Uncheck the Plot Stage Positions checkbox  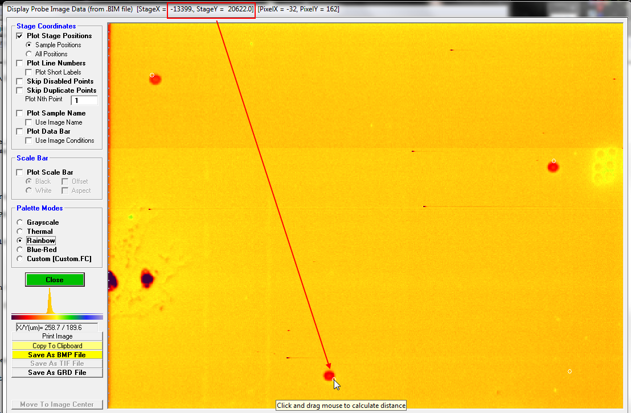tap(20, 36)
